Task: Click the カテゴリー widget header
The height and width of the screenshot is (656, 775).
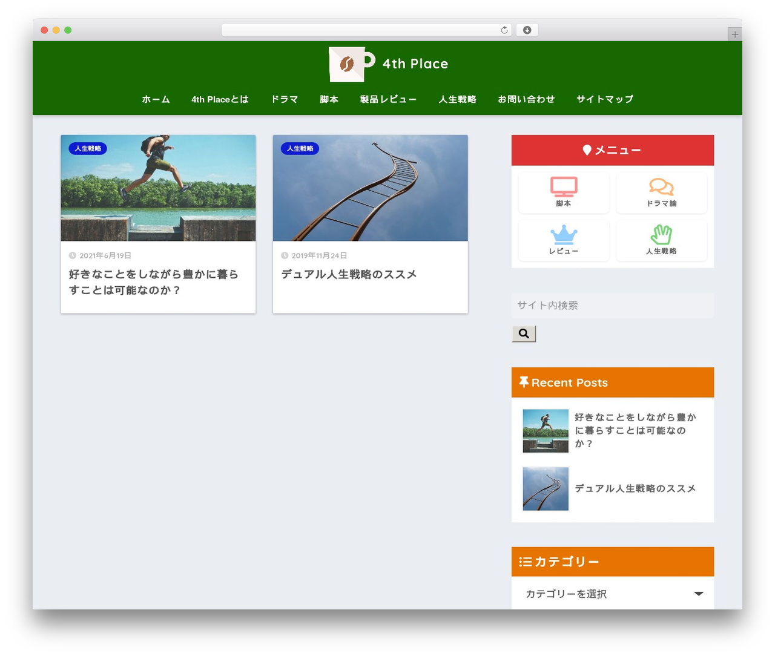Action: pyautogui.click(x=613, y=562)
